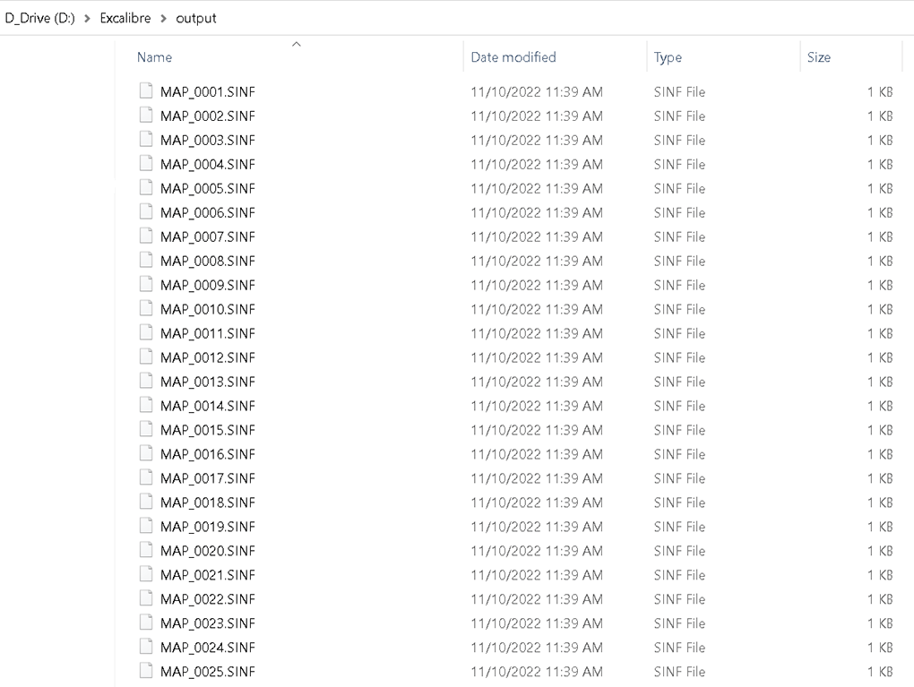Select file name MAP_0010.SINF
This screenshot has width=914, height=687.
(x=208, y=309)
